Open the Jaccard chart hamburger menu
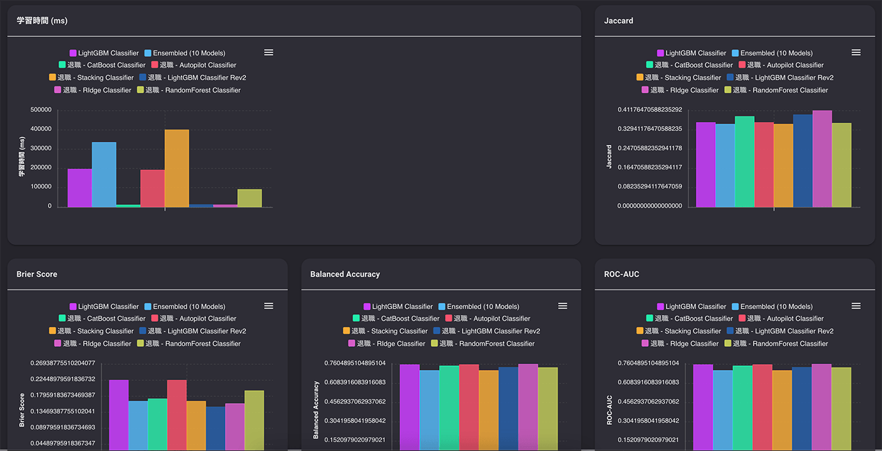The width and height of the screenshot is (882, 451). (856, 52)
